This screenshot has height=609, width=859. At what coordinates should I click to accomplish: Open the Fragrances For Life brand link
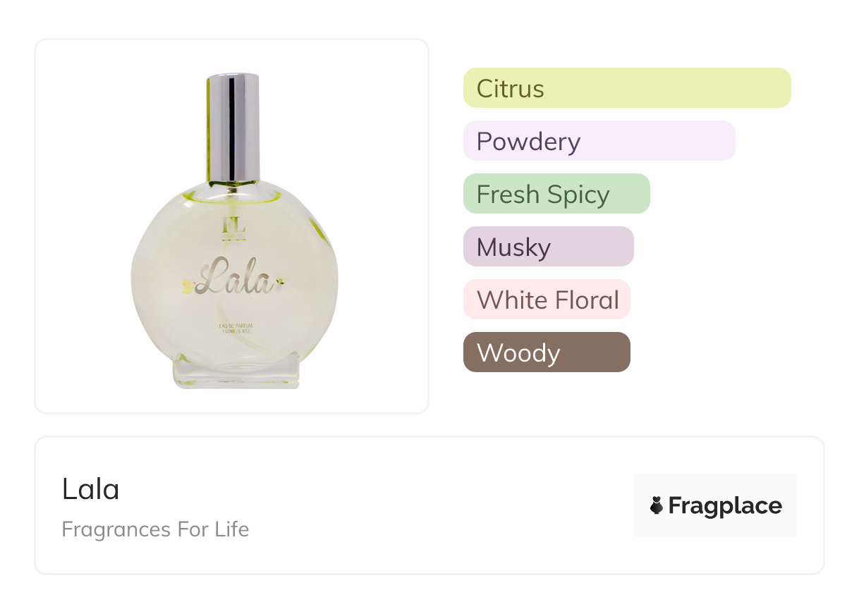coord(155,529)
